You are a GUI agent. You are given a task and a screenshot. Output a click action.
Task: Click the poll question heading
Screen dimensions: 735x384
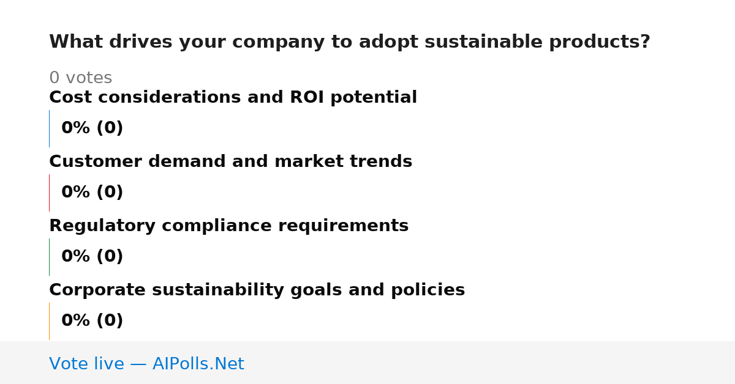[x=349, y=42]
